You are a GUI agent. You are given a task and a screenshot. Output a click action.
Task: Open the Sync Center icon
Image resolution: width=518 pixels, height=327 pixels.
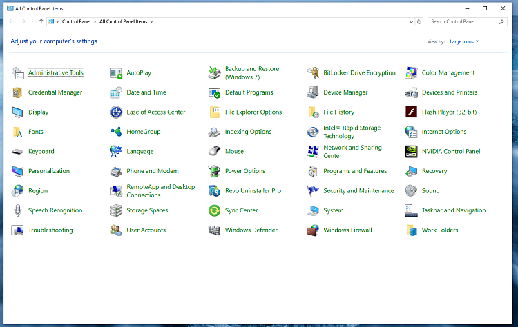214,210
